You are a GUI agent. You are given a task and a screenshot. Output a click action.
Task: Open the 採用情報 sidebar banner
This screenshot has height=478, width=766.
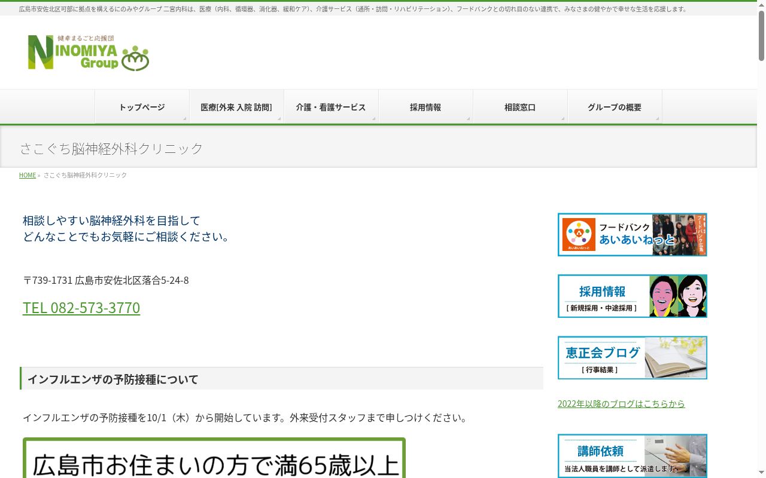pos(633,296)
